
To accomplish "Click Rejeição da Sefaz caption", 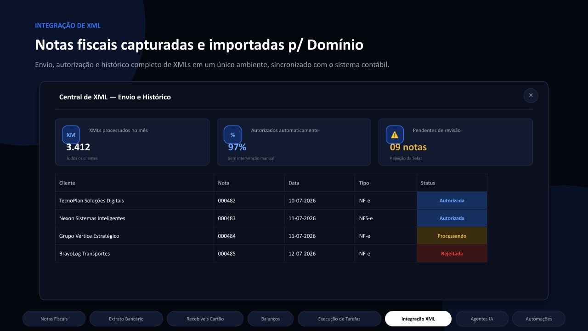I will (406, 158).
